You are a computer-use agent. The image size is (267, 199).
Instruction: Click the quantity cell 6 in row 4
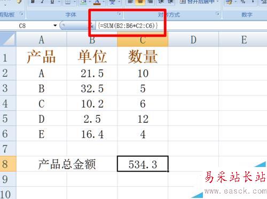click(143, 103)
